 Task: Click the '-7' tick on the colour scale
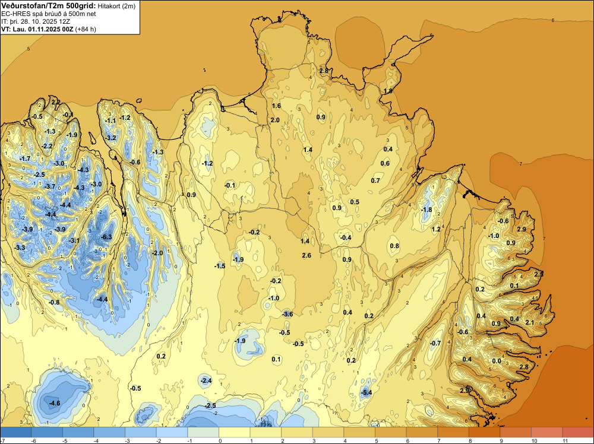coord(2,440)
